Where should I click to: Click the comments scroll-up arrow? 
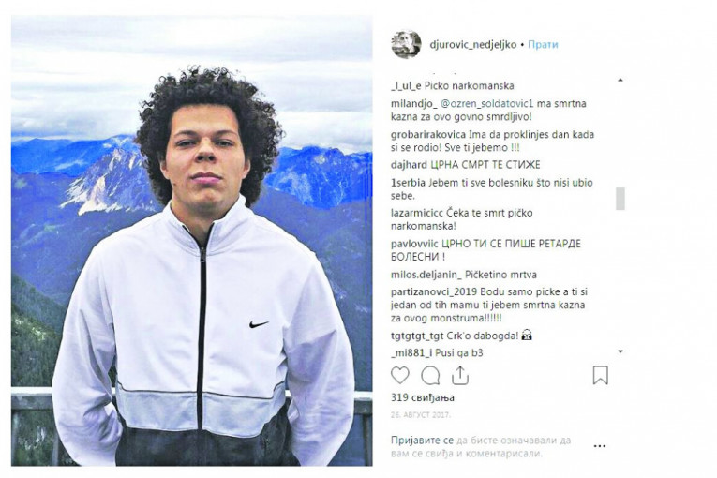click(620, 80)
